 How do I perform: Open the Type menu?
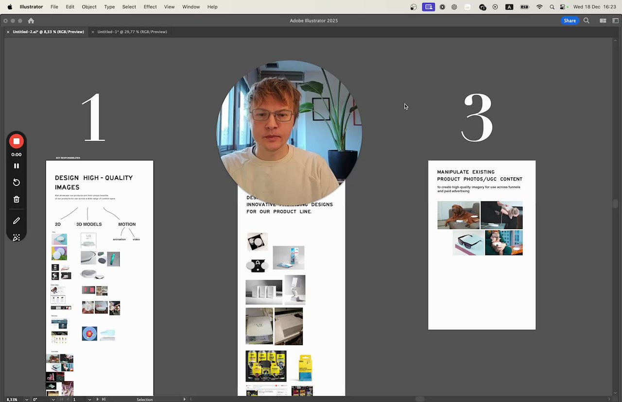click(x=109, y=7)
